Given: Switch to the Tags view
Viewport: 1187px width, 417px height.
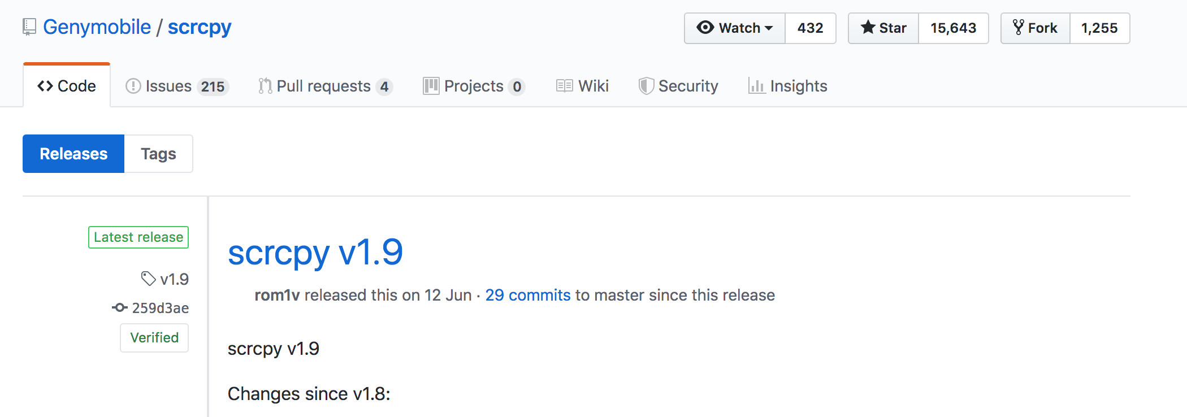Looking at the screenshot, I should click(x=159, y=154).
